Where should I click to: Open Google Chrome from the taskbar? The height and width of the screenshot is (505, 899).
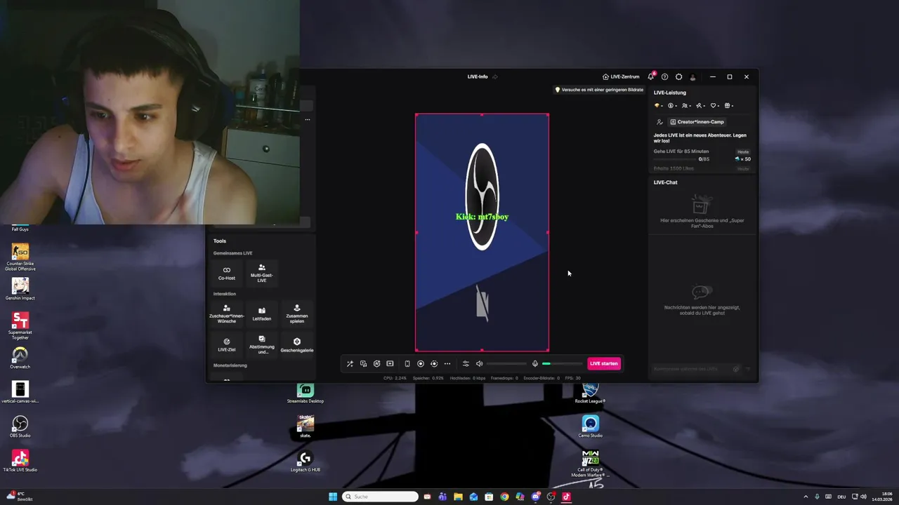(x=504, y=497)
